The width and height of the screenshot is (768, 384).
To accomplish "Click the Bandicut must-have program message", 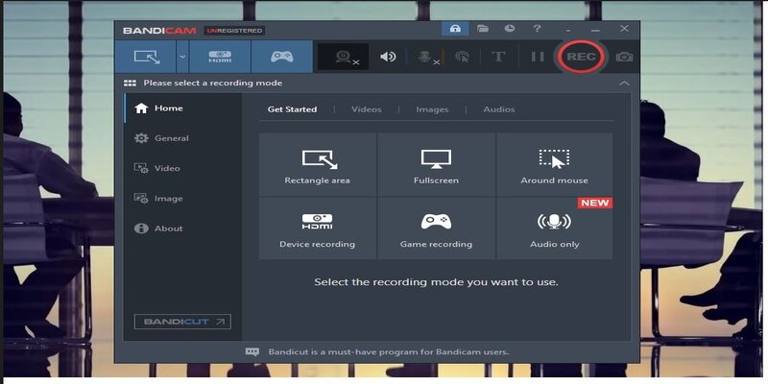I will (389, 351).
